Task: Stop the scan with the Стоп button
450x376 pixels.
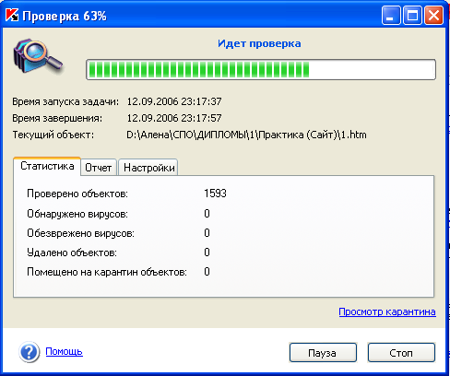Action: [401, 353]
